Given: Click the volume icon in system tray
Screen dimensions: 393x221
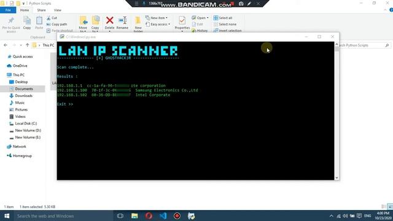Looking at the screenshot, I should pos(345,215).
